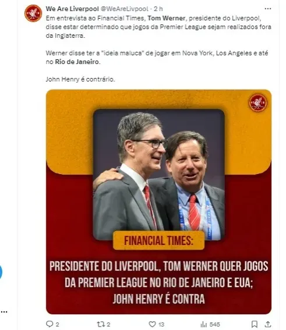Image resolution: width=286 pixels, height=330 pixels.
Task: Open the tweet's three-dot more options menu
Action: click(268, 9)
